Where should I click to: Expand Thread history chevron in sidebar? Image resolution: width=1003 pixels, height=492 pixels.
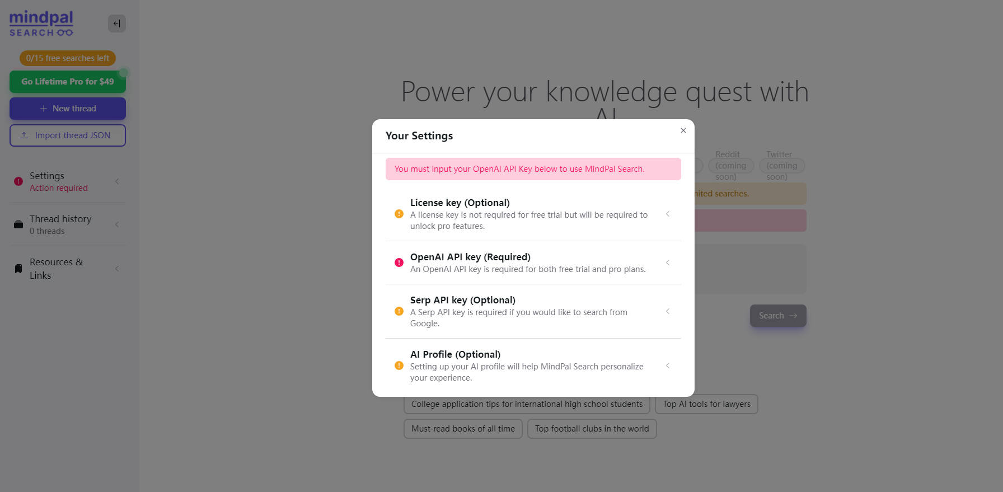pyautogui.click(x=117, y=224)
